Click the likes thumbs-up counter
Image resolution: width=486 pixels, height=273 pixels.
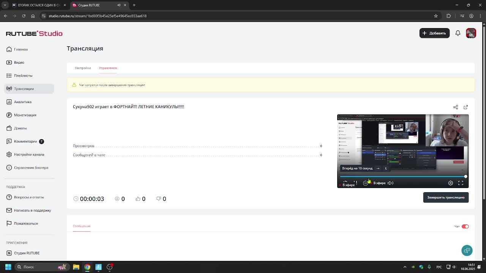140,199
